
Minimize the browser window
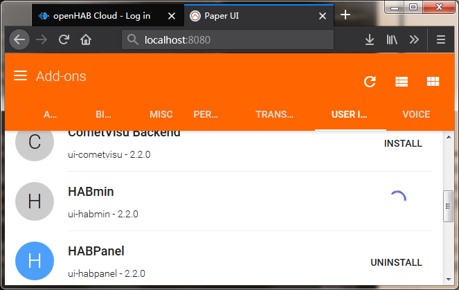point(395,7)
